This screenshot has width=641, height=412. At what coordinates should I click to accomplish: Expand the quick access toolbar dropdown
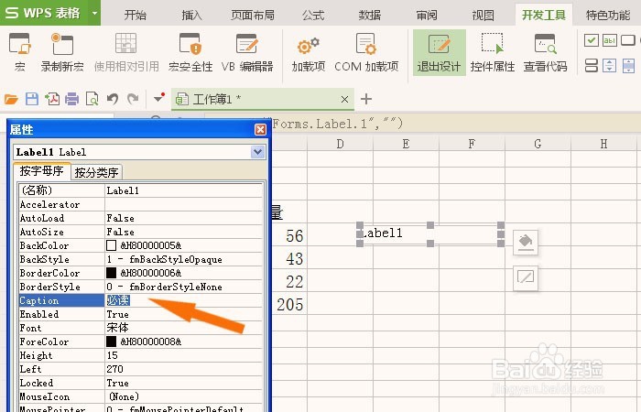(x=158, y=98)
